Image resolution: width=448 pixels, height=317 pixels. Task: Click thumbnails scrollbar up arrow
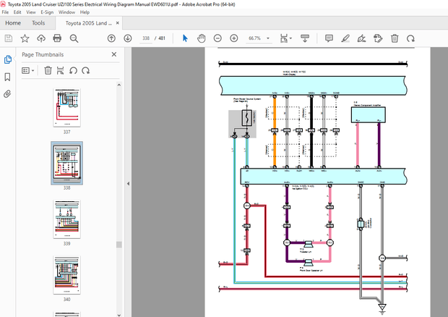[119, 85]
